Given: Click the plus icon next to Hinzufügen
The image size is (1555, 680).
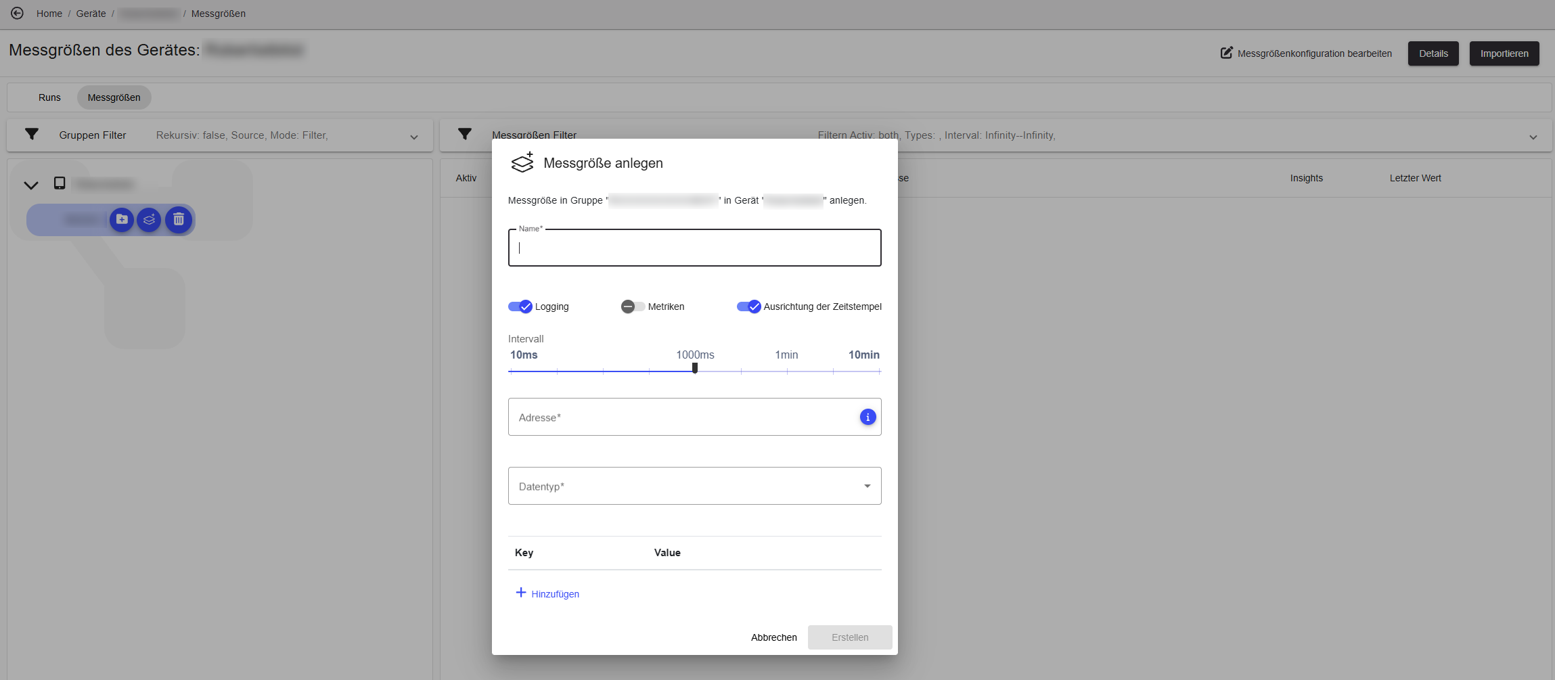Looking at the screenshot, I should [520, 593].
